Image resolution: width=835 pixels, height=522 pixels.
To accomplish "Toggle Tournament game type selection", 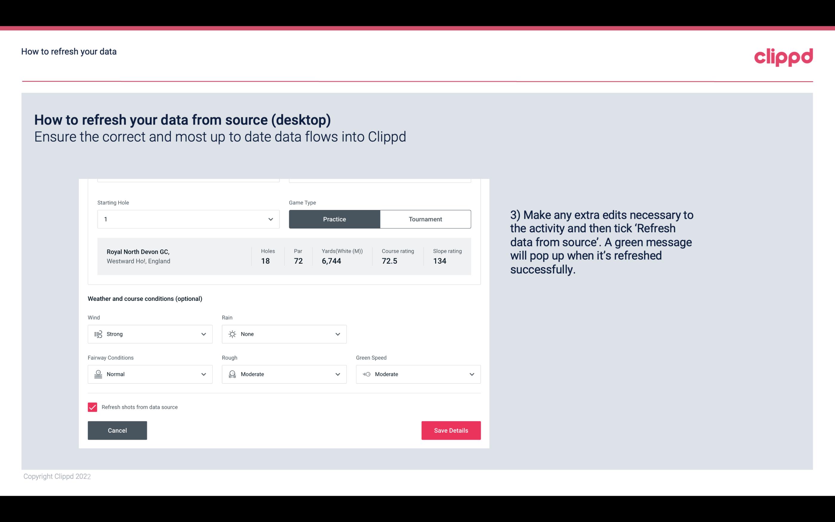I will [x=426, y=219].
